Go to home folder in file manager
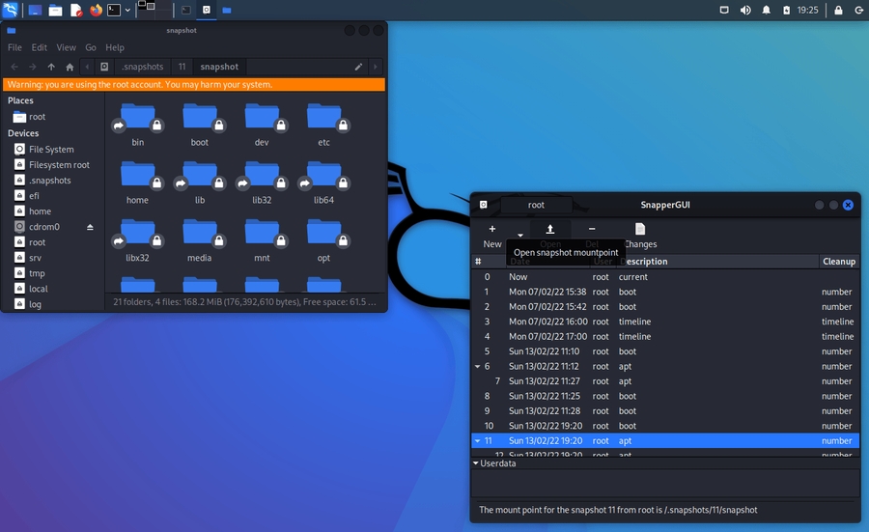The image size is (869, 532). 70,67
